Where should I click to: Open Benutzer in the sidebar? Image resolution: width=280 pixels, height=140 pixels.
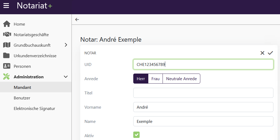pyautogui.click(x=22, y=98)
